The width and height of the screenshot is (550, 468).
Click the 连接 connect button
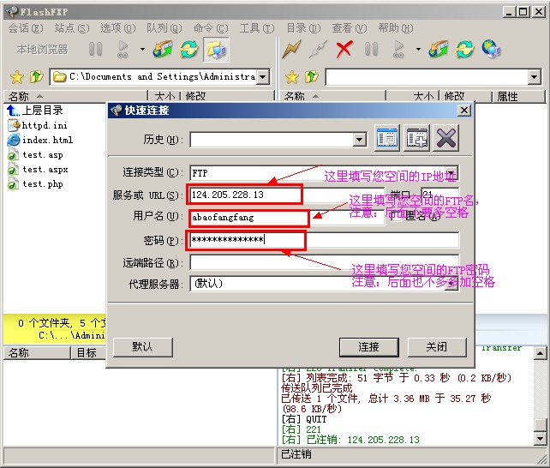coord(368,347)
